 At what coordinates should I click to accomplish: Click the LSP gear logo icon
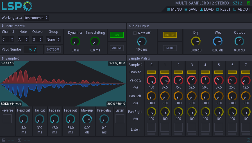pos(28,6)
